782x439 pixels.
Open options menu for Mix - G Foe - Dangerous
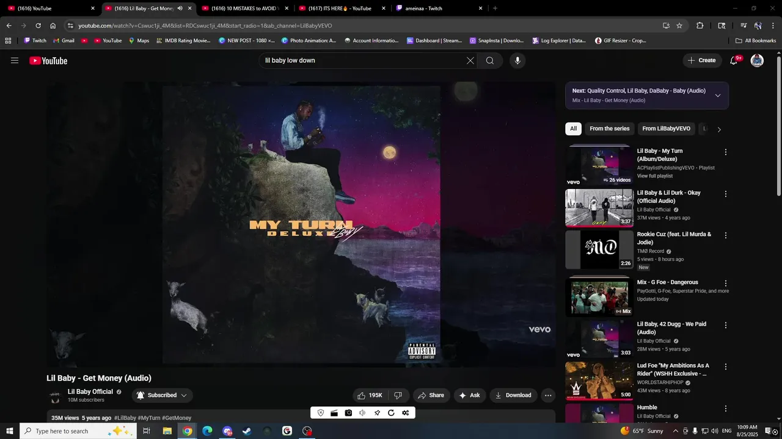tap(726, 284)
